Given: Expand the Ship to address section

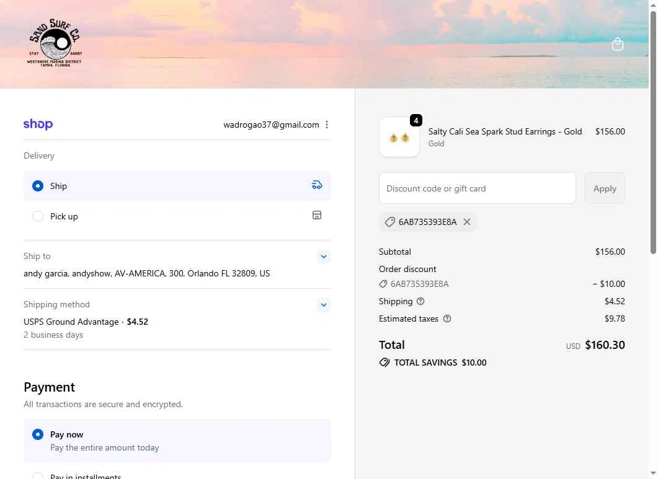Looking at the screenshot, I should 323,257.
